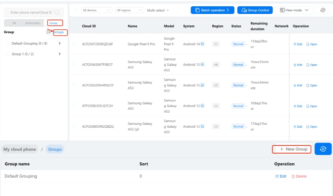This screenshot has height=196, width=333.
Task: Expand the Group 1 chevron arrow
Action: (59, 54)
